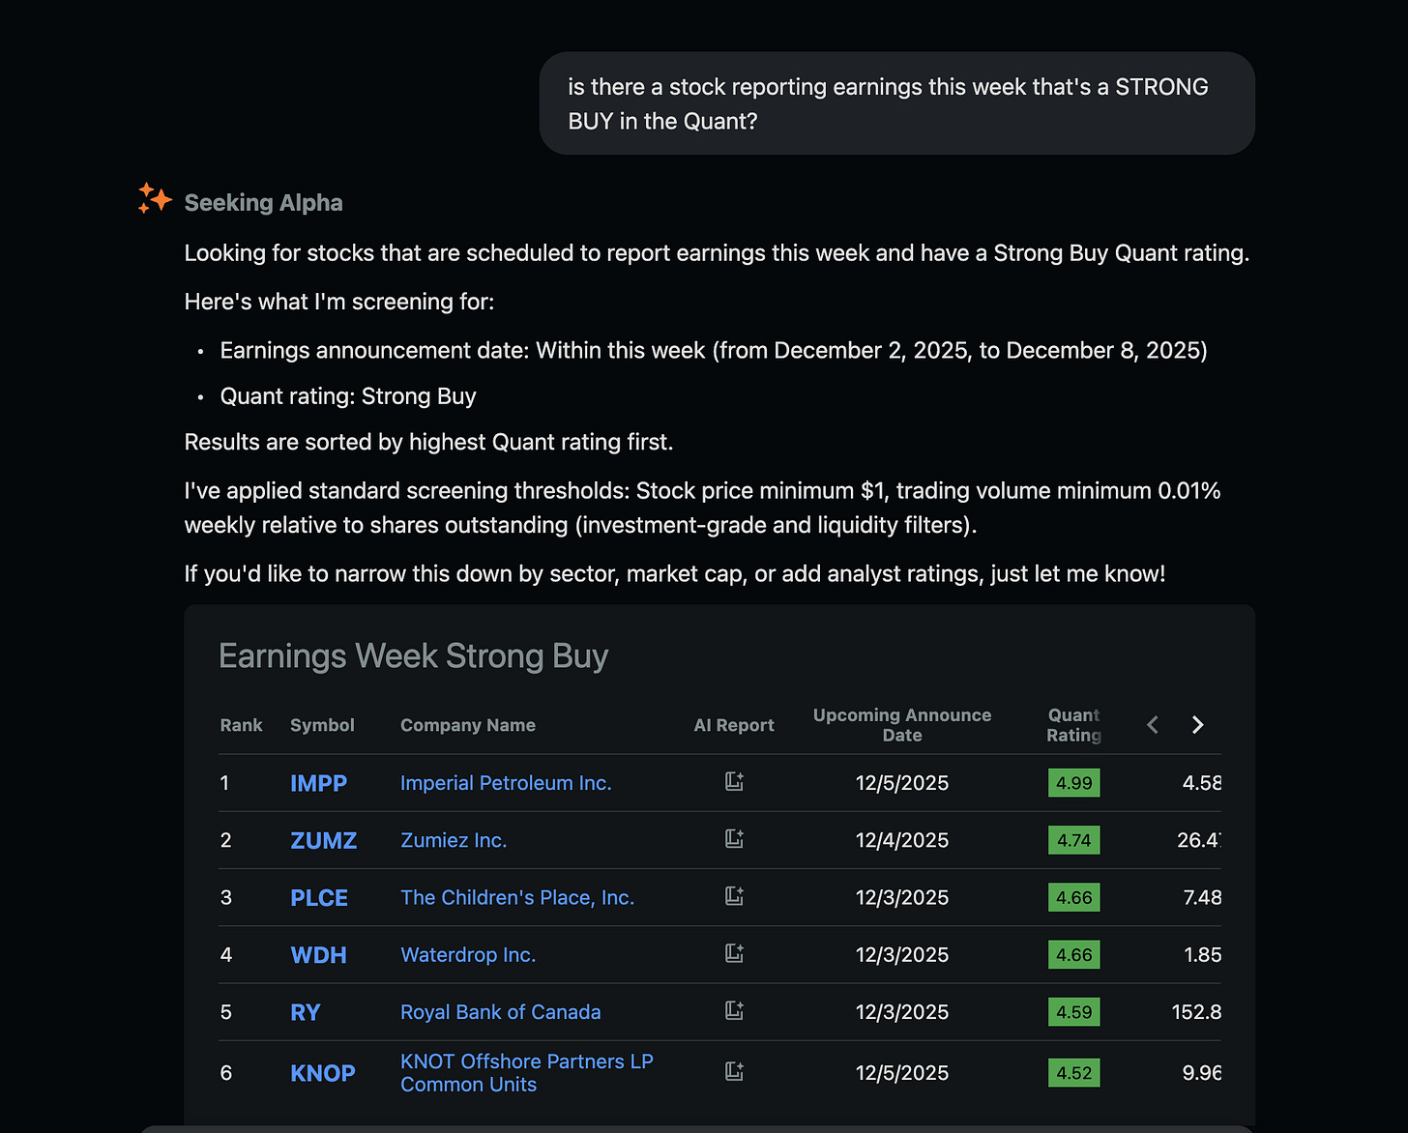The image size is (1408, 1133).
Task: Click the AI Report column header
Action: pos(734,725)
